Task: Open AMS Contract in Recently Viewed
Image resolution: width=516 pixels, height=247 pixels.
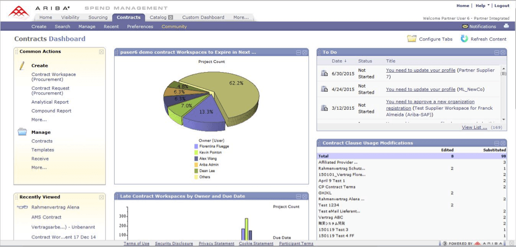Action: [46, 217]
